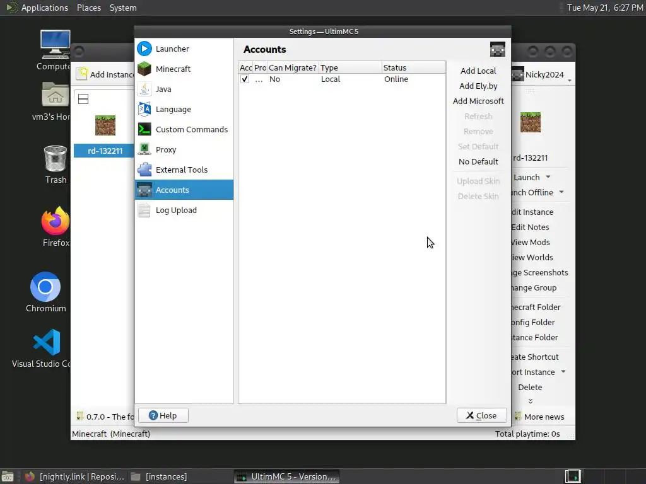Open the Applications menu
This screenshot has width=646, height=484.
click(45, 8)
